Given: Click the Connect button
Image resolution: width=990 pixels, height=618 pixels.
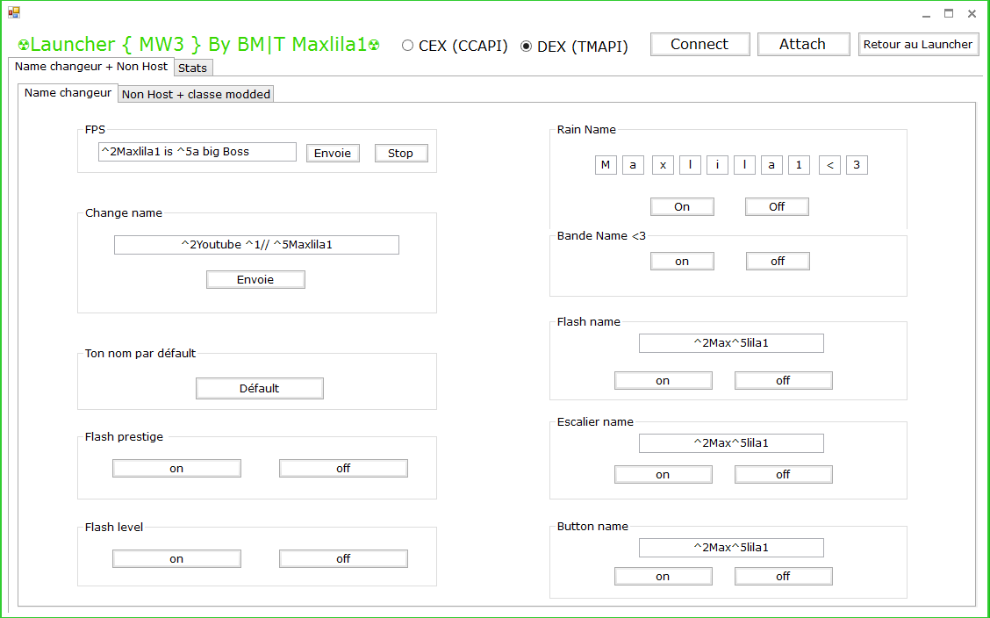Looking at the screenshot, I should pos(700,44).
